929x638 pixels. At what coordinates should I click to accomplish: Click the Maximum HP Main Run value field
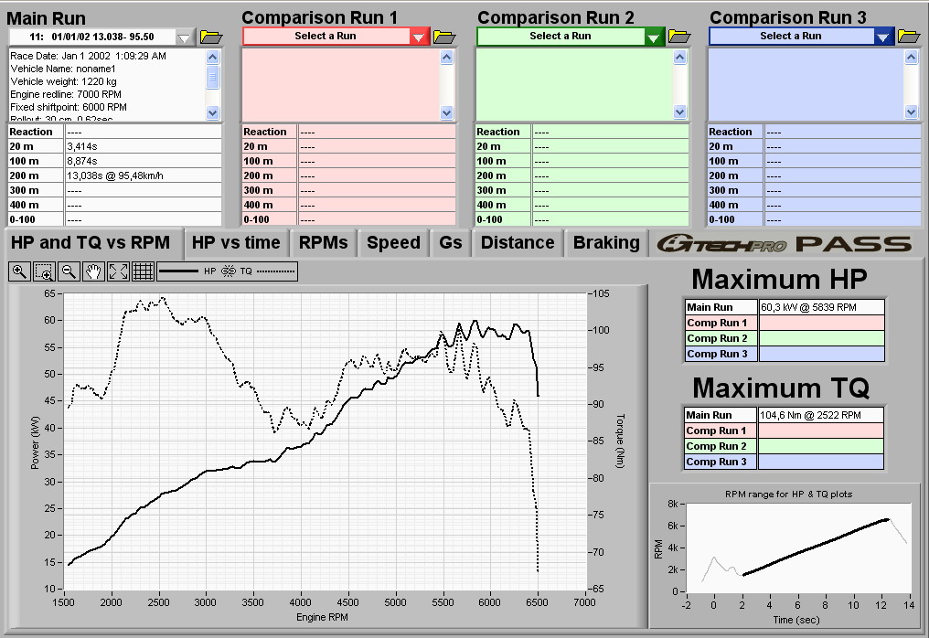pos(821,308)
